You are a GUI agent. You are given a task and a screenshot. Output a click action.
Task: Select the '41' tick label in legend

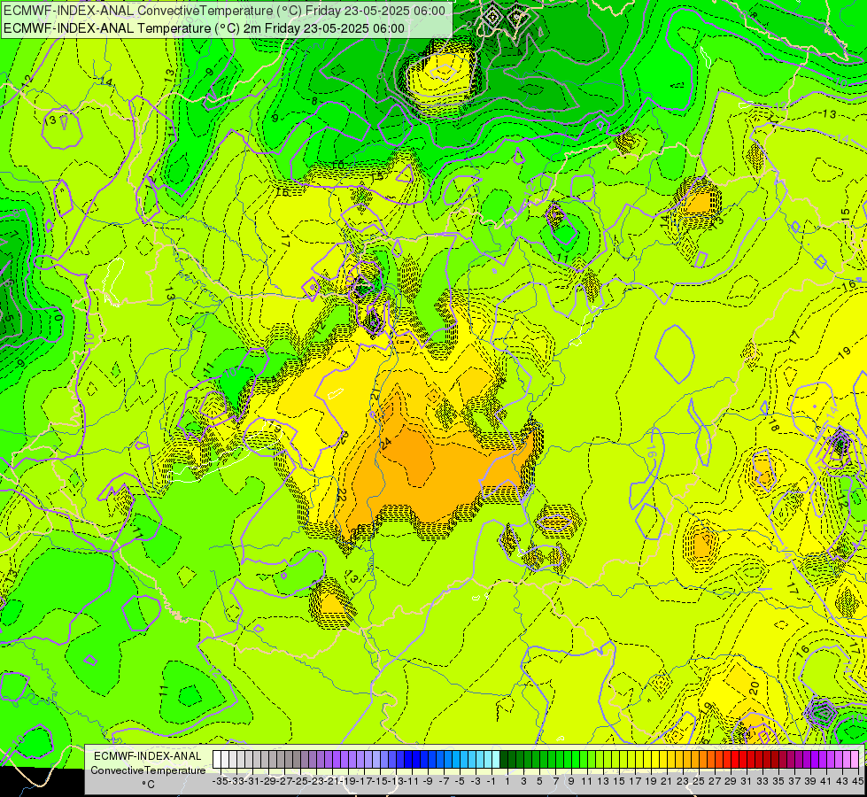point(826,782)
